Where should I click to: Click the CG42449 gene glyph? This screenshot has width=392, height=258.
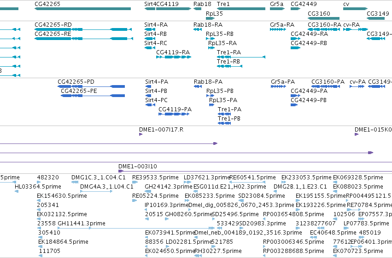tap(296, 9)
